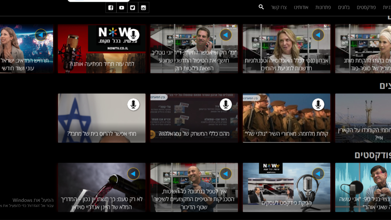Open the Facebook page icon
The height and width of the screenshot is (220, 391).
[111, 7]
